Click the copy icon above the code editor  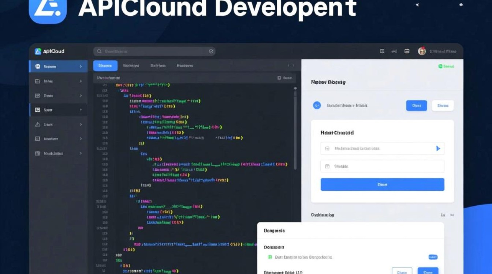point(279,78)
